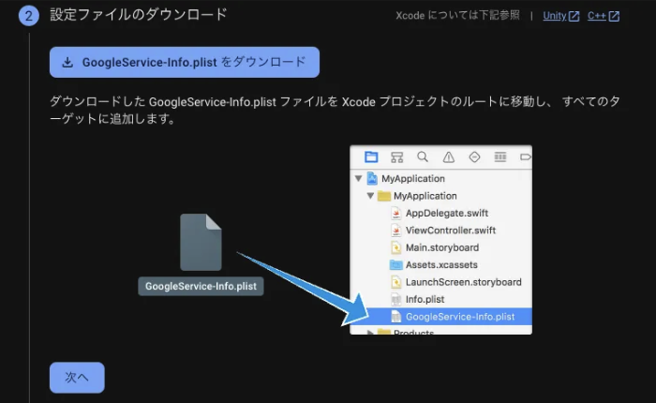Open the Debug navigator icon
Image resolution: width=656 pixels, height=403 pixels.
coord(499,157)
